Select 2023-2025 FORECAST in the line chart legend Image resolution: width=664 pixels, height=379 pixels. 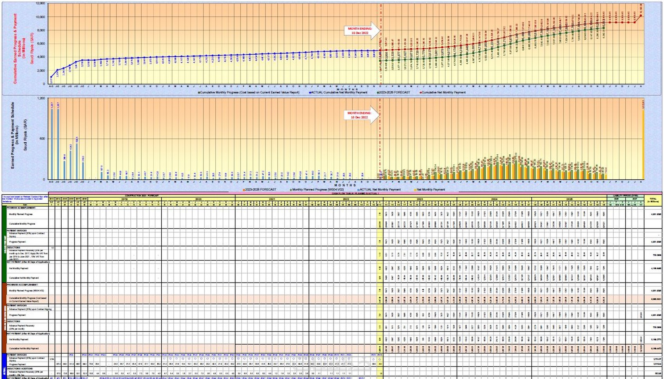coord(394,93)
